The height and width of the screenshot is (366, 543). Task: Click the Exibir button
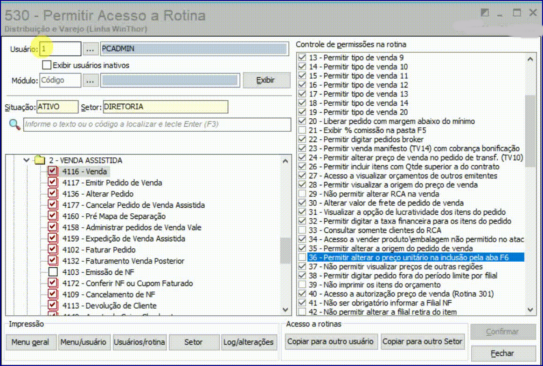click(x=266, y=80)
